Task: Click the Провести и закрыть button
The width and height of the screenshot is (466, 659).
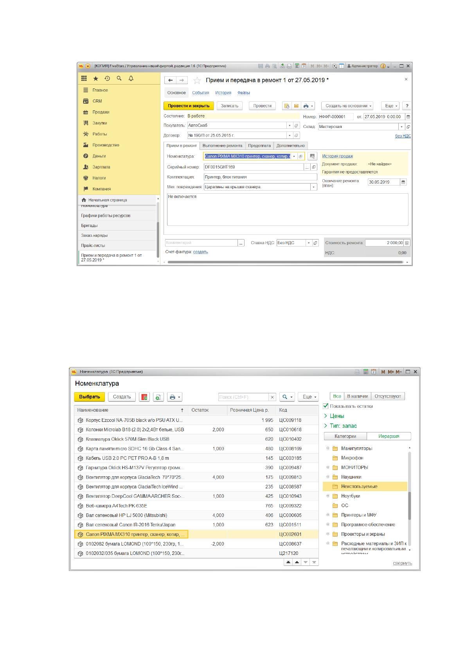Action: click(x=189, y=106)
